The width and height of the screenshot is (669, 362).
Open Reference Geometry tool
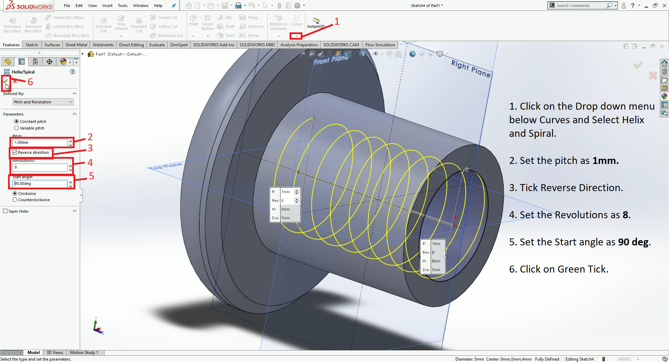click(278, 23)
